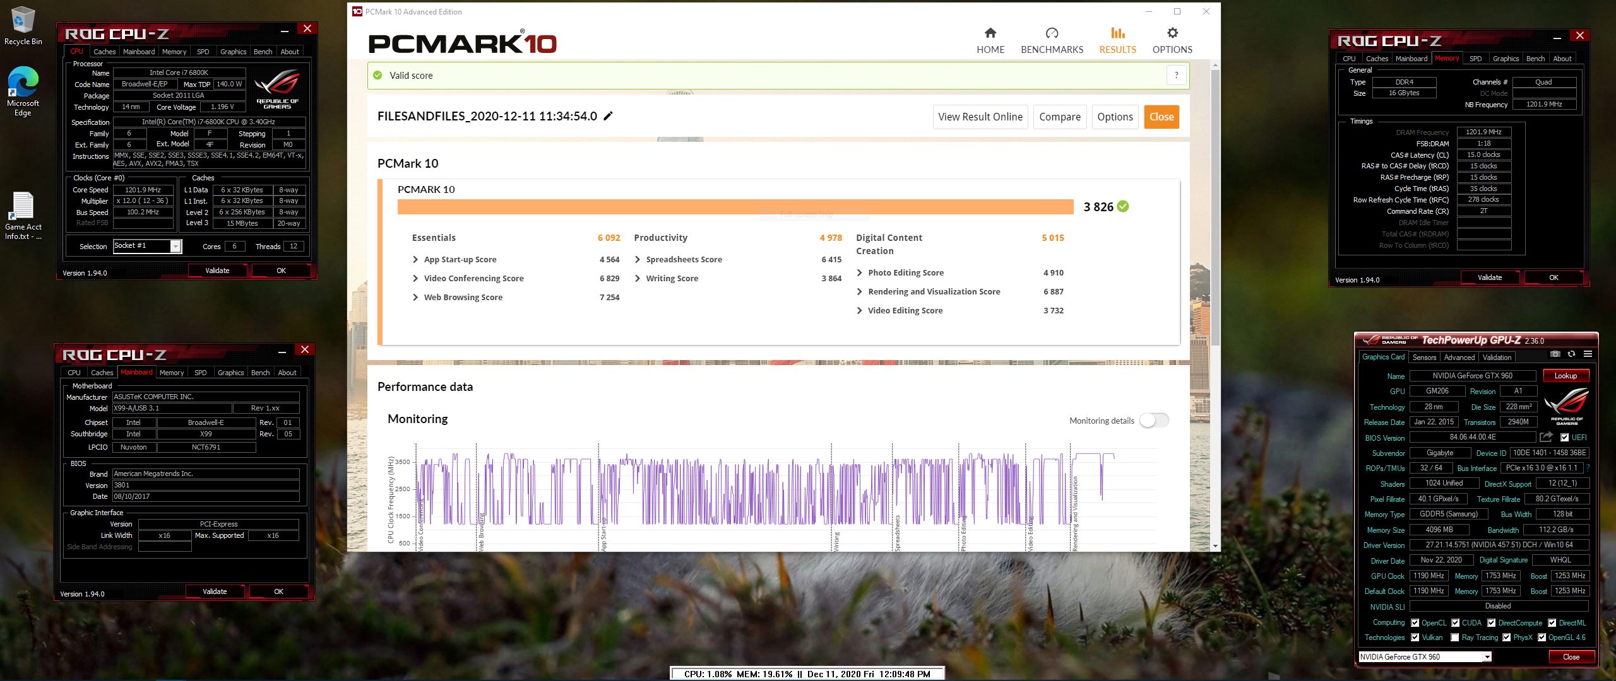Click the pencil icon to rename the result
The width and height of the screenshot is (1616, 681).
click(609, 116)
